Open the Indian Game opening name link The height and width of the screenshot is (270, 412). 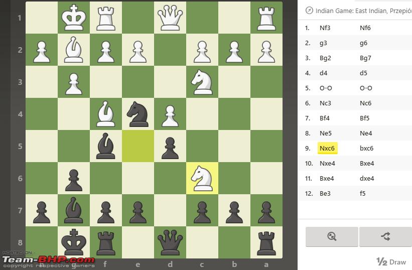click(x=364, y=11)
